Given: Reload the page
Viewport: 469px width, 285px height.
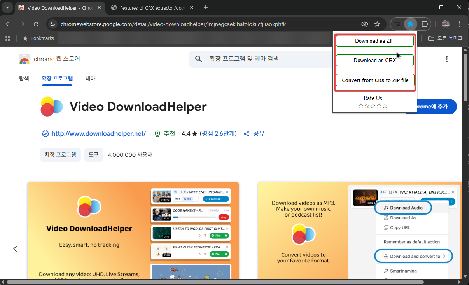Looking at the screenshot, I should (36, 24).
